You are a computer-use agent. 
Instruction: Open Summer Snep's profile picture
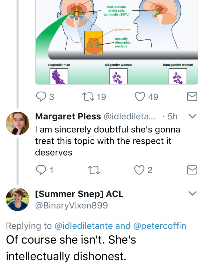(x=18, y=199)
